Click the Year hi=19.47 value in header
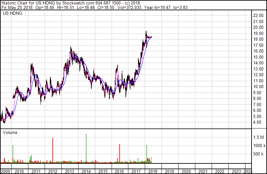 tap(157, 7)
